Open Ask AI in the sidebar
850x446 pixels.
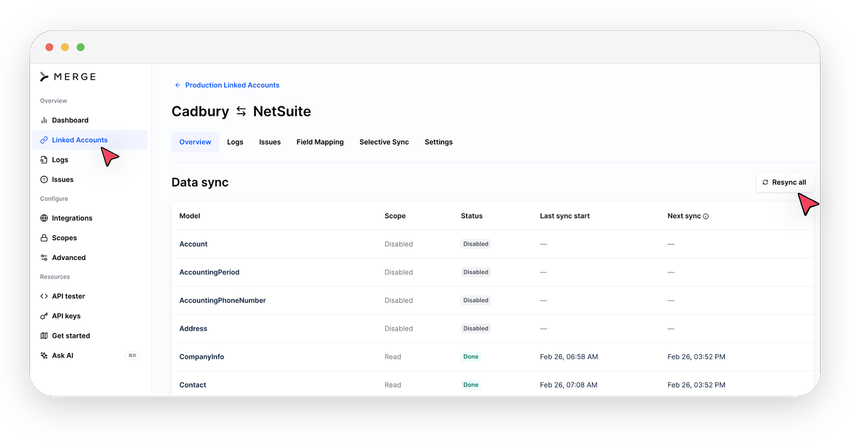(90, 356)
